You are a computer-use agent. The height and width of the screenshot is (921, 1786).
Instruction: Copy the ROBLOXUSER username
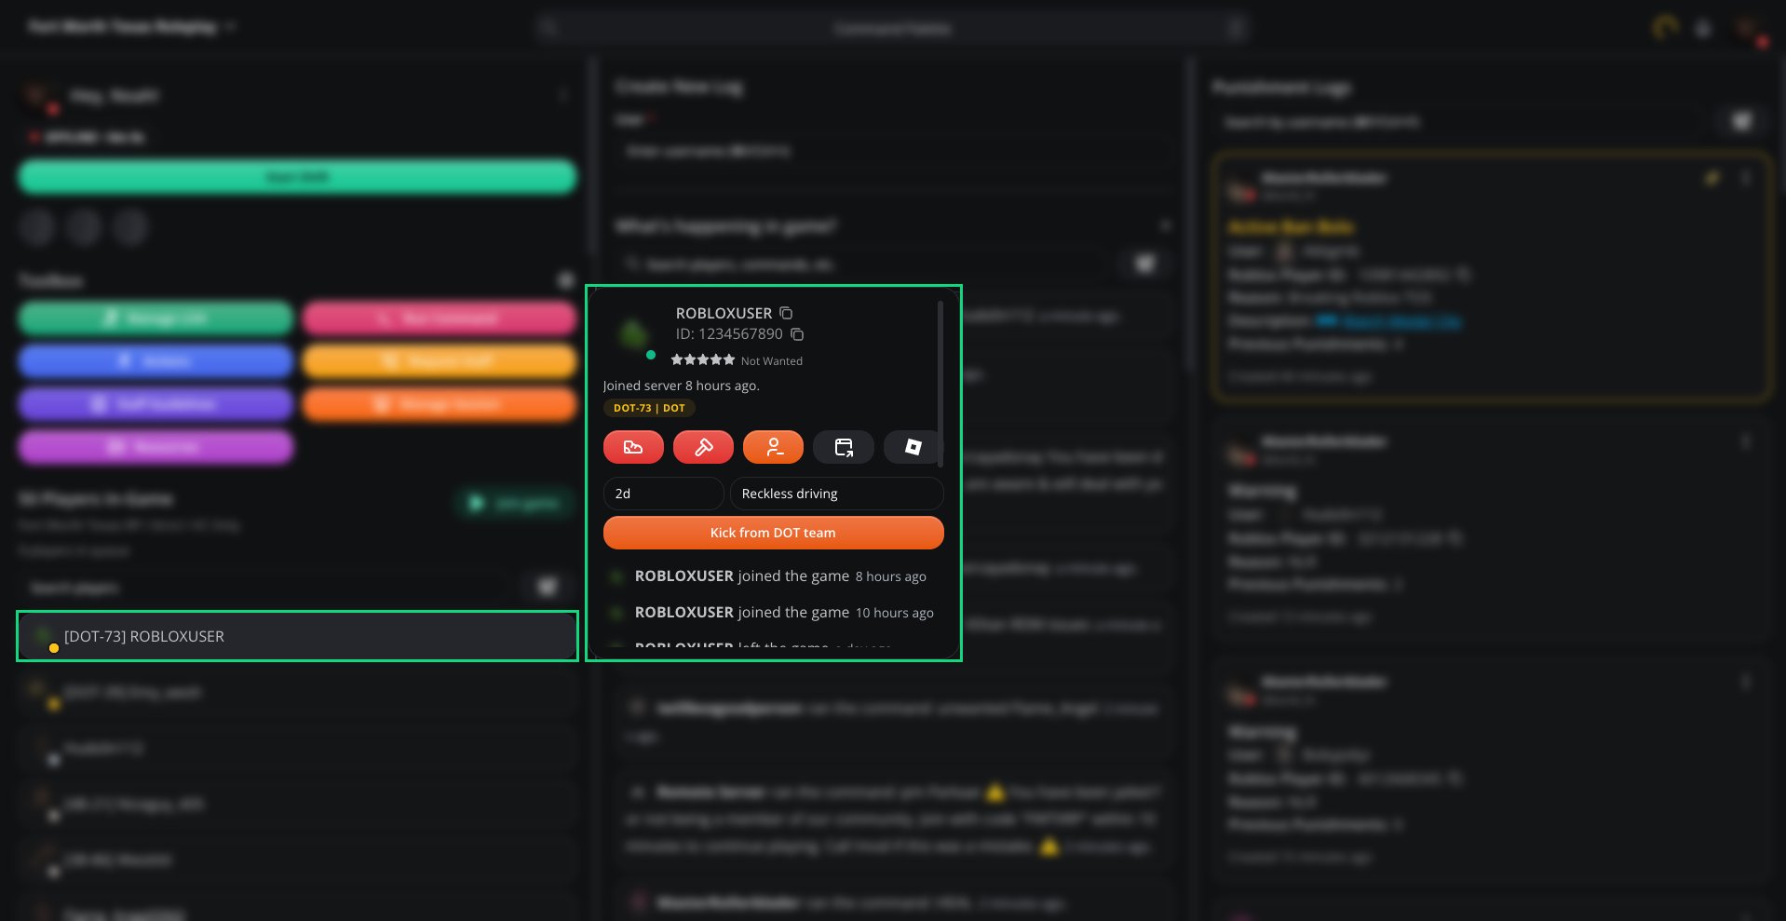point(786,313)
